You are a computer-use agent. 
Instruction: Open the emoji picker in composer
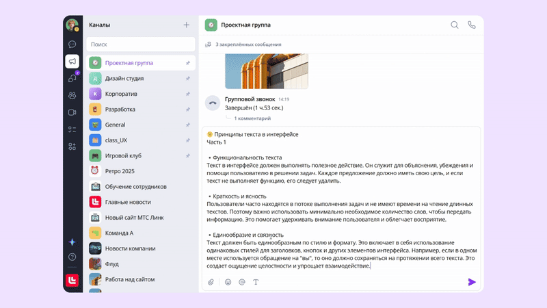tap(228, 282)
